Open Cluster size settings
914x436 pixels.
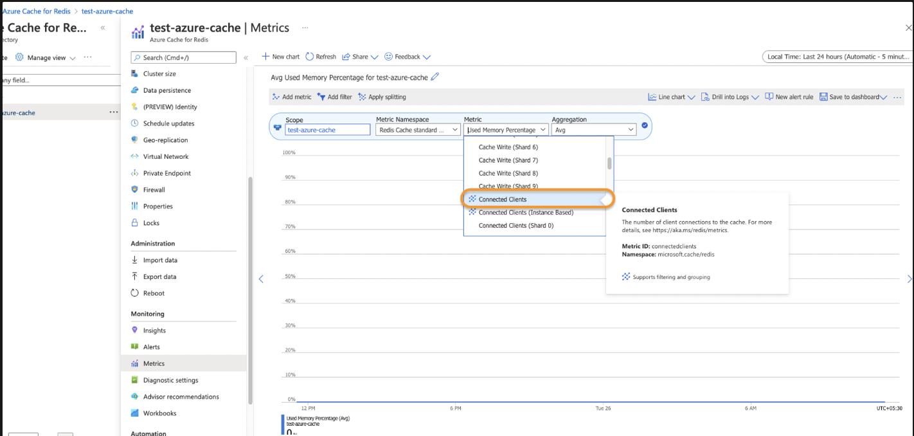pyautogui.click(x=159, y=74)
